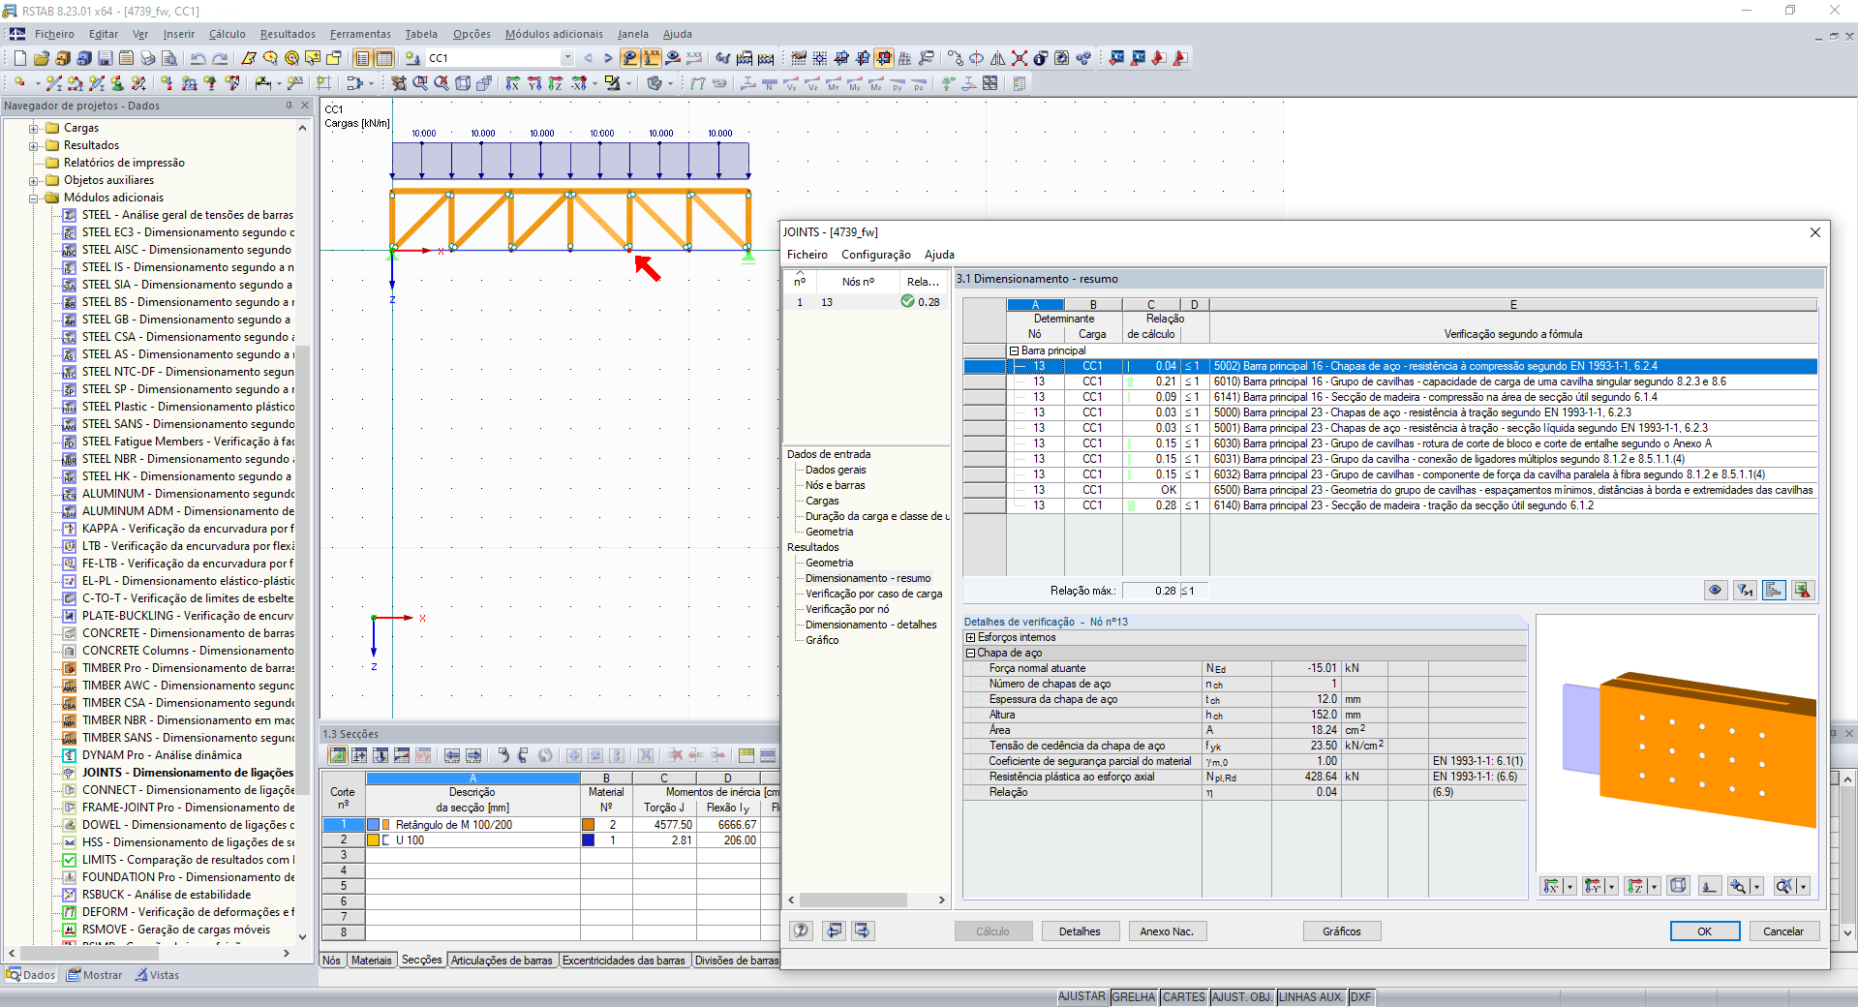The height and width of the screenshot is (1007, 1858).
Task: Select Verificação por nó in results tree
Action: (x=846, y=609)
